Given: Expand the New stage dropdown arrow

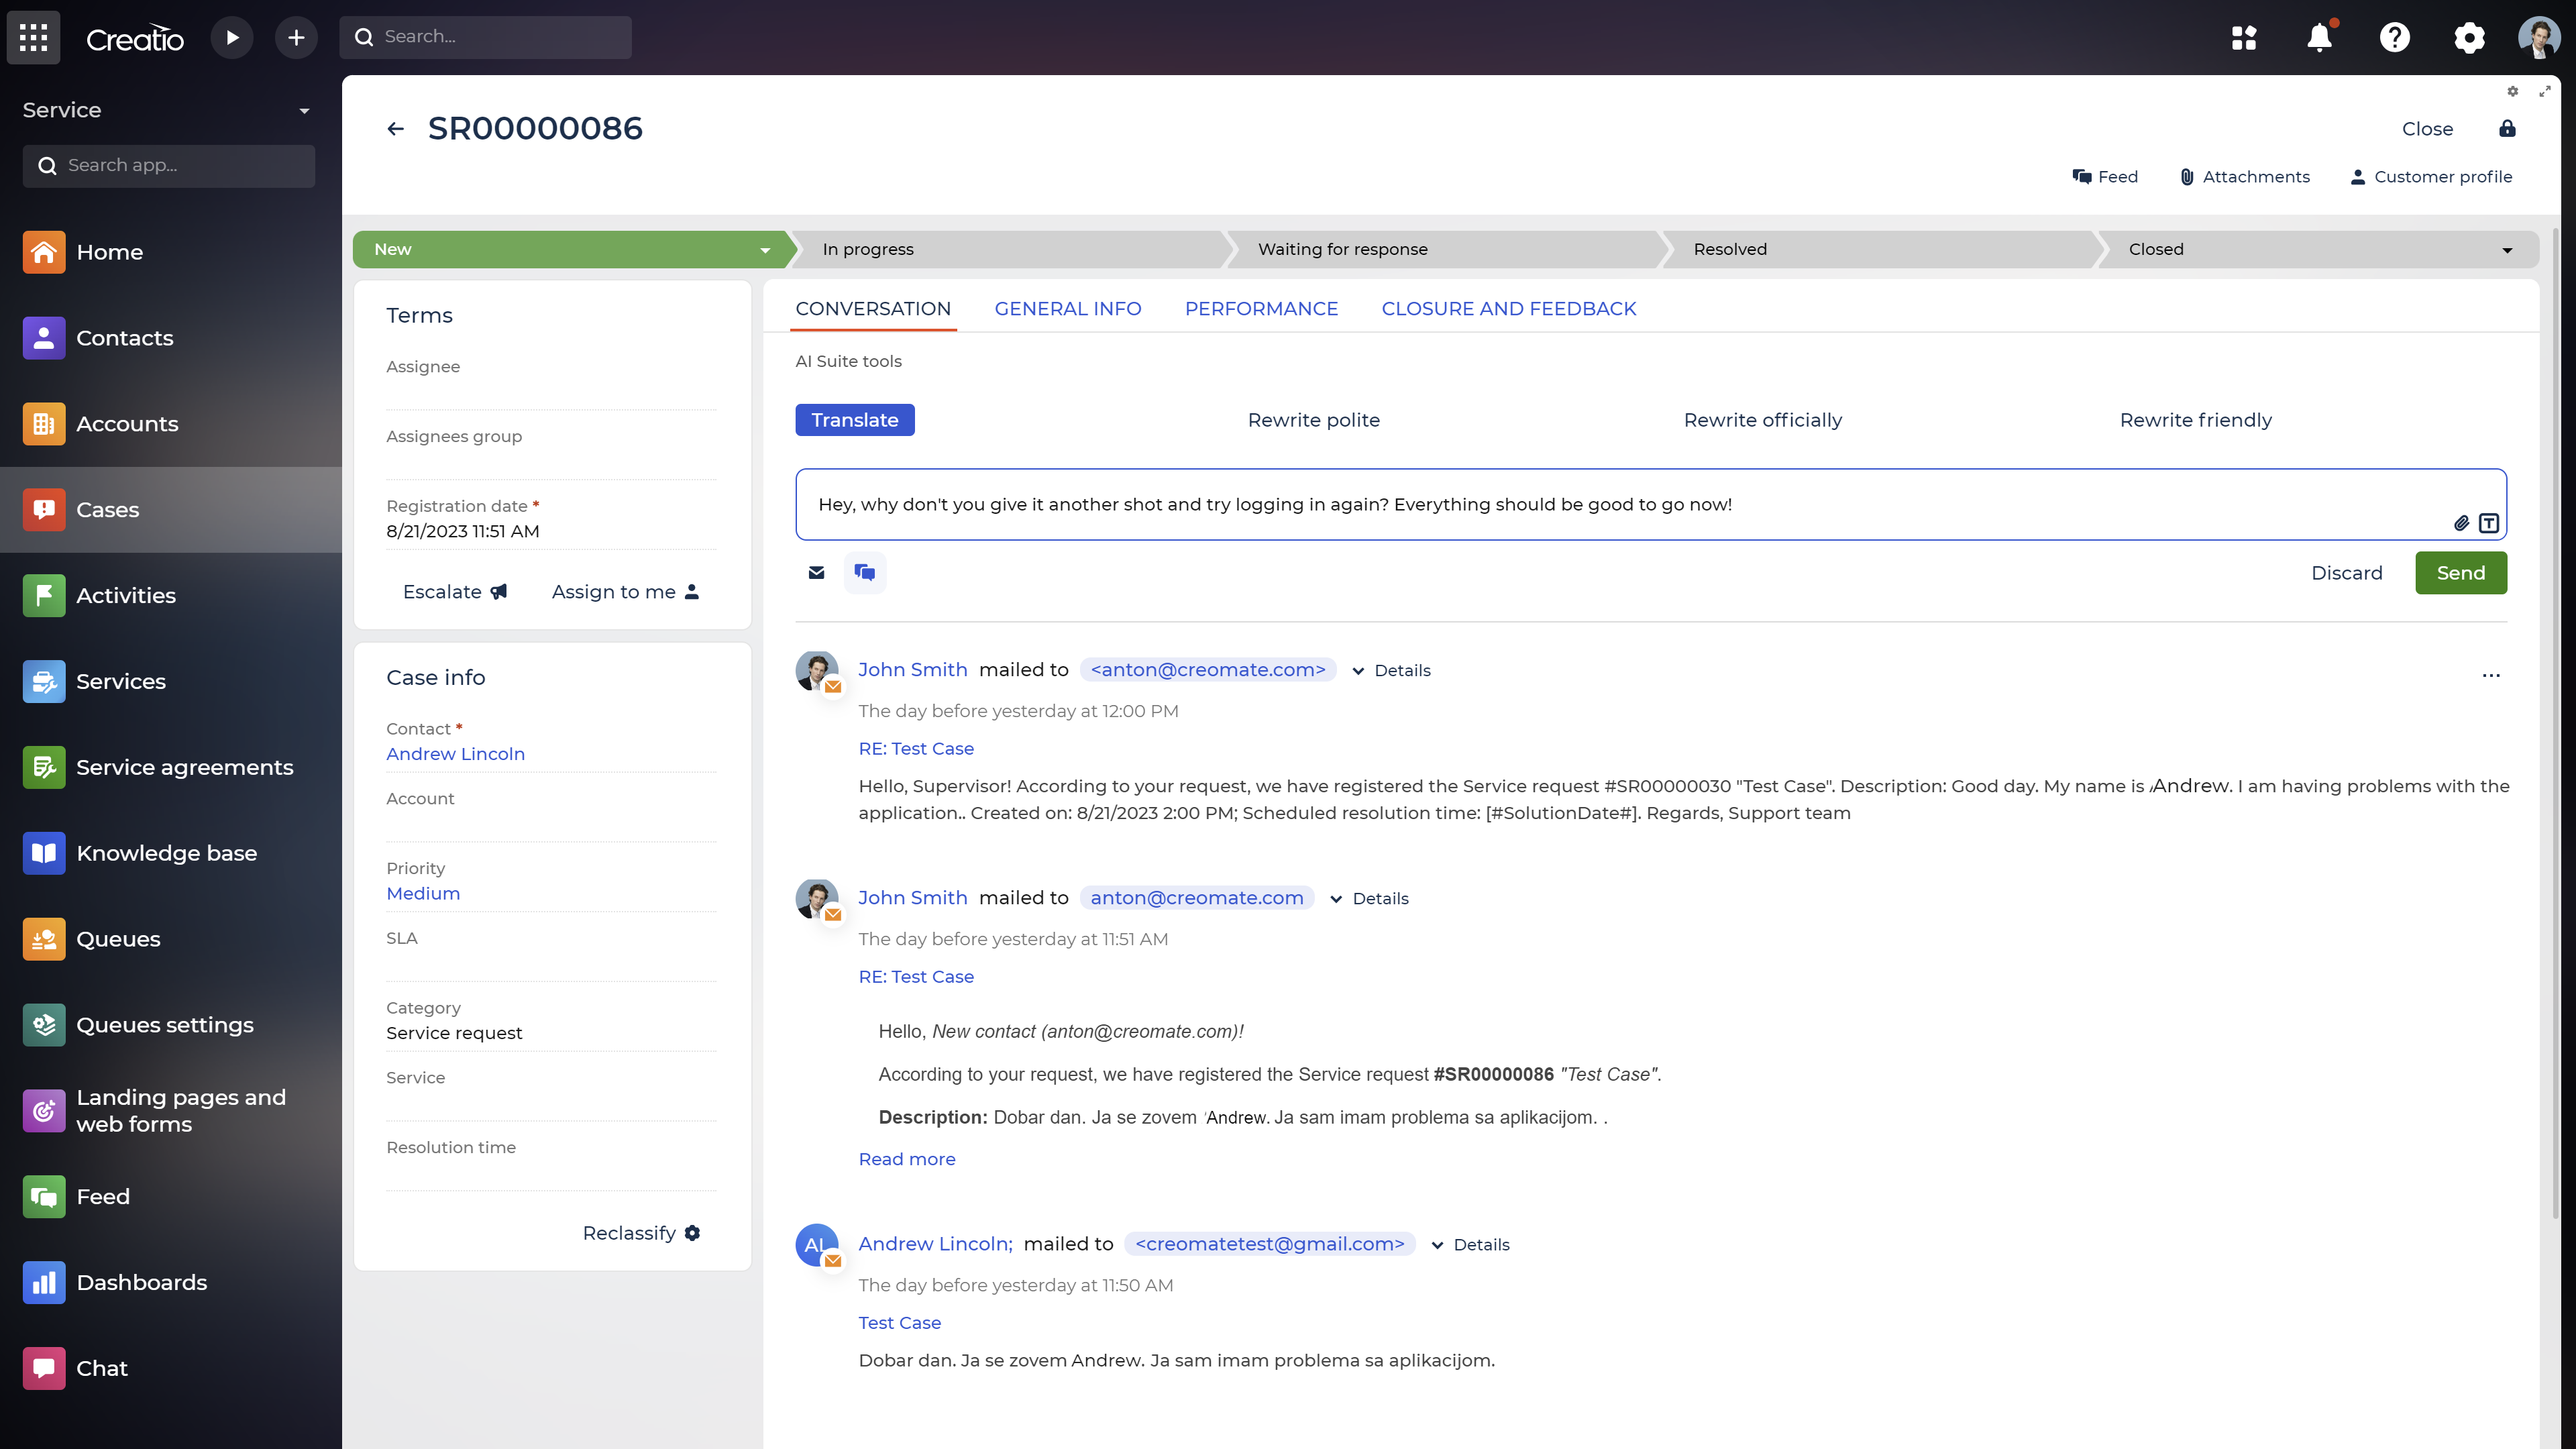Looking at the screenshot, I should click(764, 249).
